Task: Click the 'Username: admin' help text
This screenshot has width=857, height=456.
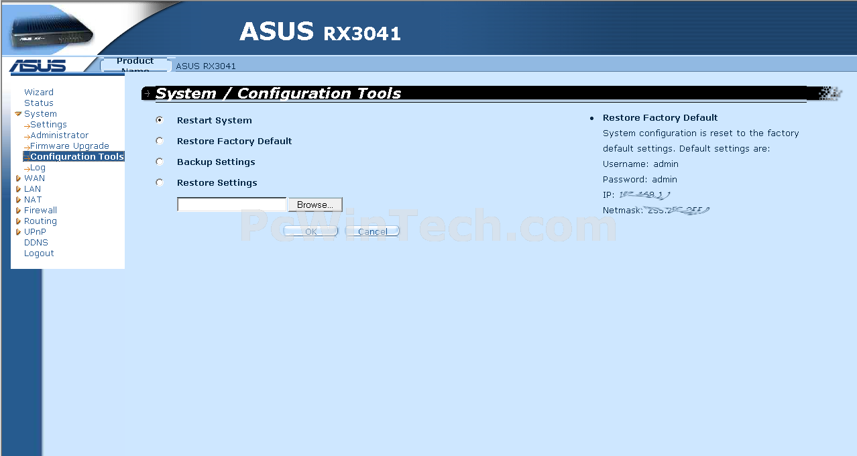Action: coord(640,164)
